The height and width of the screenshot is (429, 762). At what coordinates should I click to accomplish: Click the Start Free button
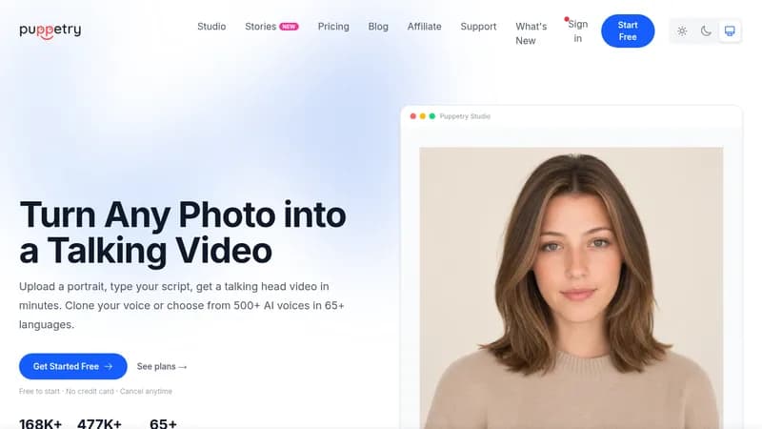point(628,31)
